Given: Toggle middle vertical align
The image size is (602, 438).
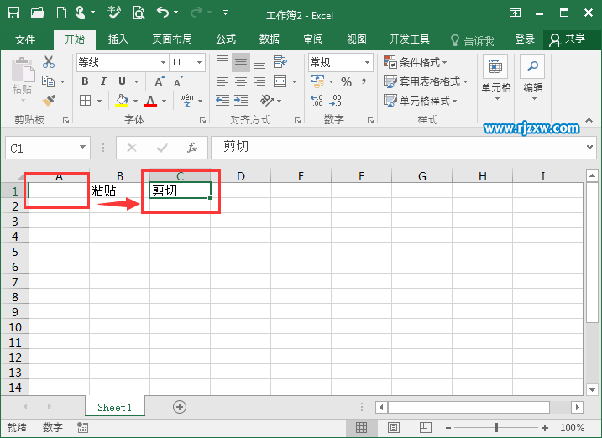Looking at the screenshot, I should point(241,62).
